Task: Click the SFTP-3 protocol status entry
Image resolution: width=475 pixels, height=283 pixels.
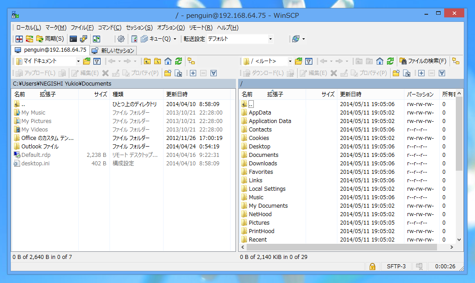Action: [396, 267]
